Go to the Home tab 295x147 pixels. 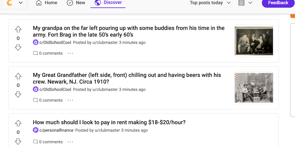[x=47, y=3]
